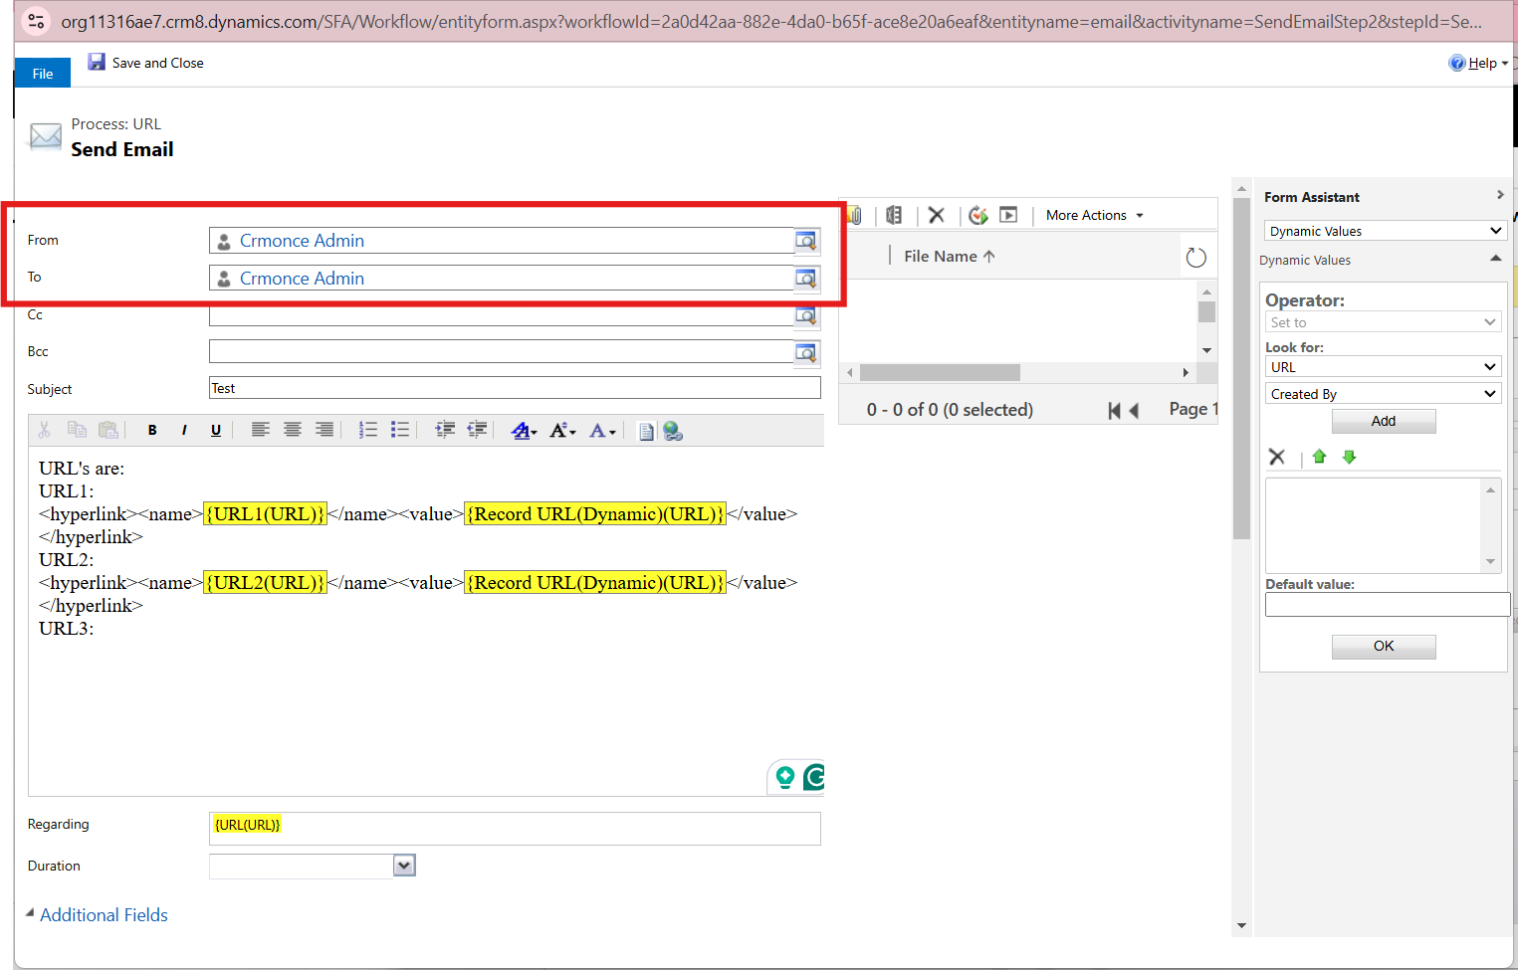The height and width of the screenshot is (970, 1518).
Task: Open the Look for URL dropdown
Action: 1384,367
